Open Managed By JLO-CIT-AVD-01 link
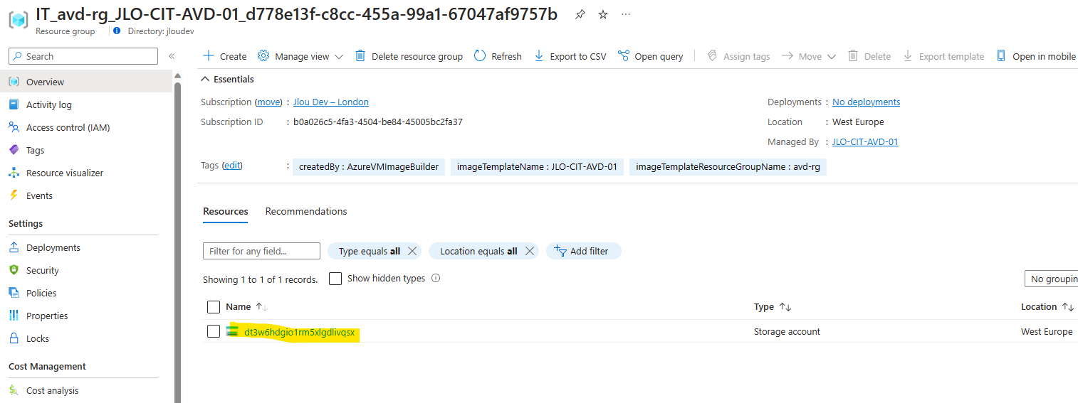 (865, 141)
